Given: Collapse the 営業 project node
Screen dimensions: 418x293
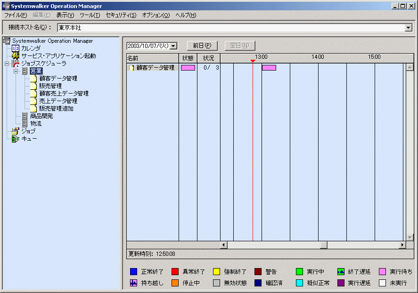Looking at the screenshot, I should coord(16,71).
